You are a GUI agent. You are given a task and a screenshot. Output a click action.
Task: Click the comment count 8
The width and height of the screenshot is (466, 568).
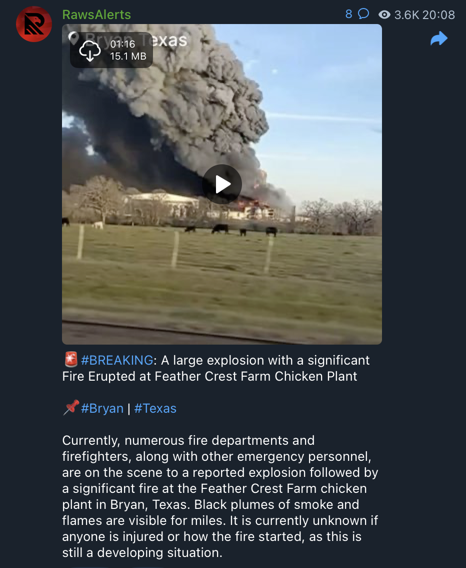tap(348, 14)
